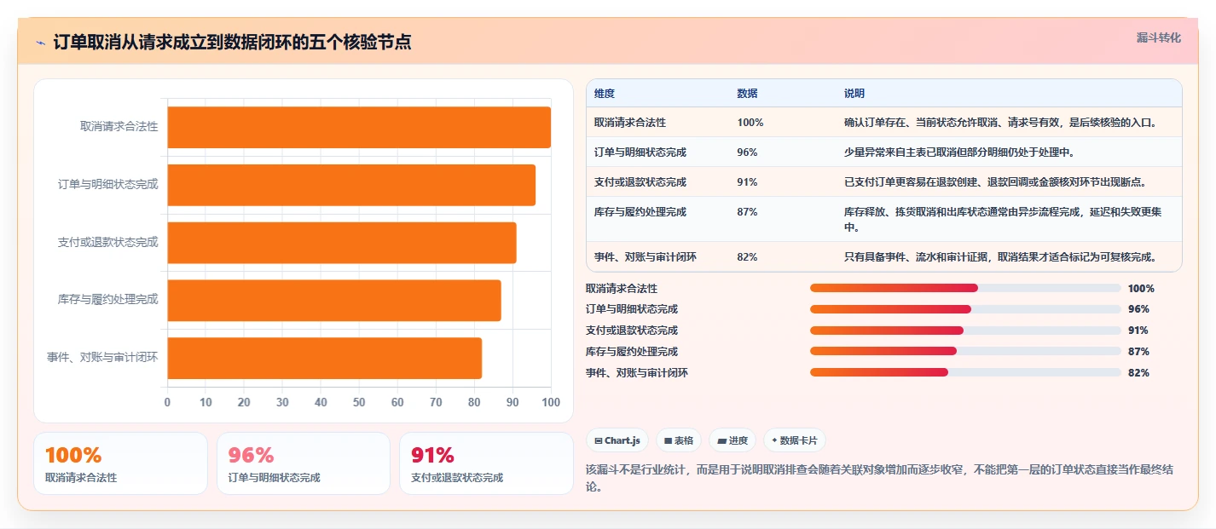
Task: Click the 漏斗转化 badge in the header
Action: pos(1159,37)
